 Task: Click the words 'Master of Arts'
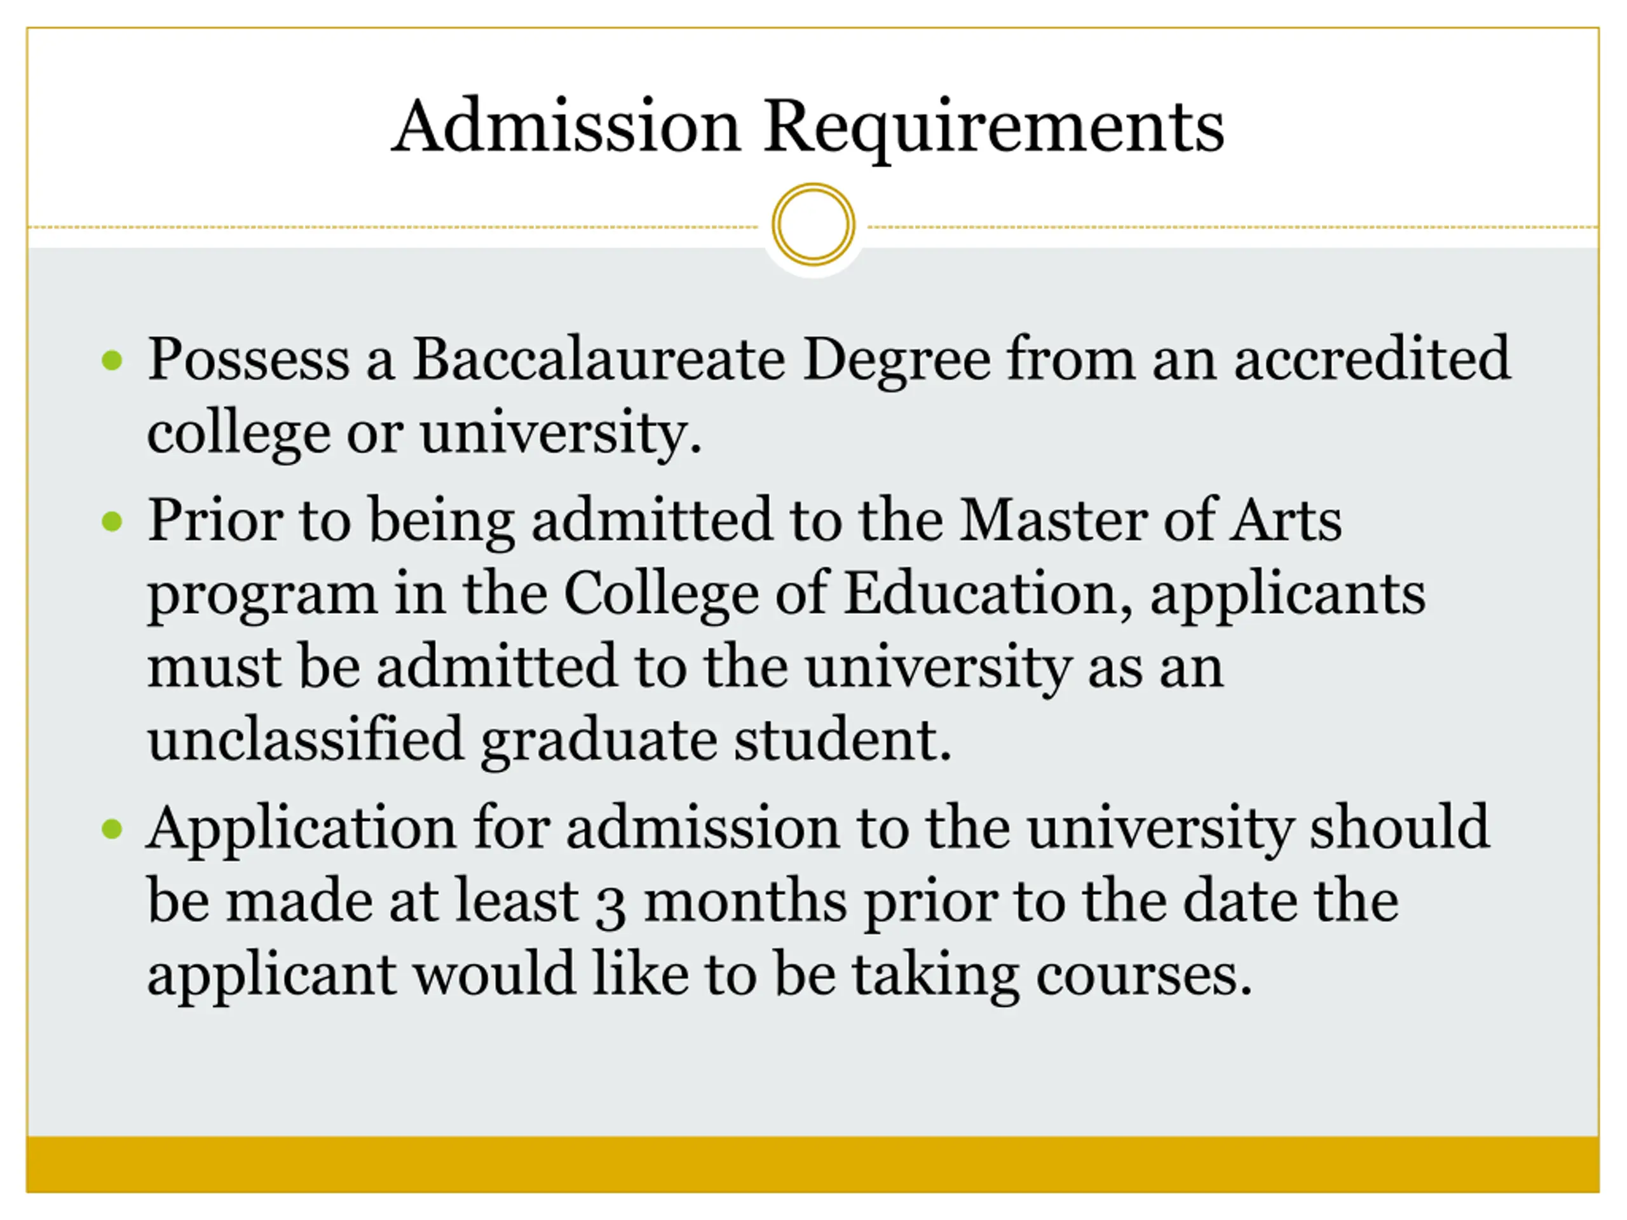pyautogui.click(x=1151, y=520)
